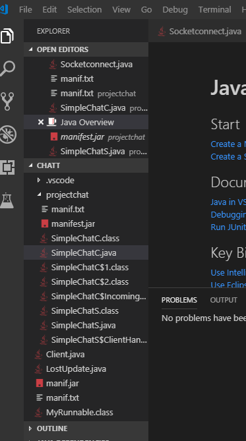Select SimpleChatS.java in open editors list
Image resolution: width=246 pixels, height=441 pixels.
[86, 152]
